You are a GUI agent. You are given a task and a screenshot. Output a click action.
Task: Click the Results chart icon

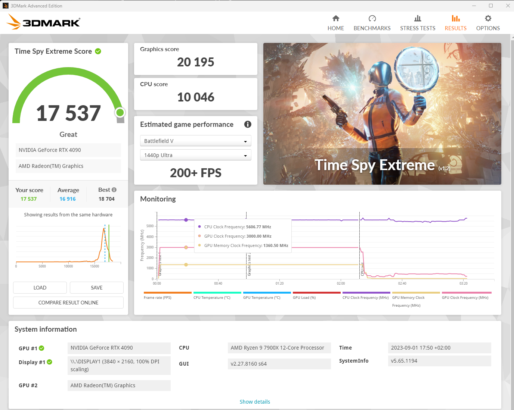coord(456,18)
